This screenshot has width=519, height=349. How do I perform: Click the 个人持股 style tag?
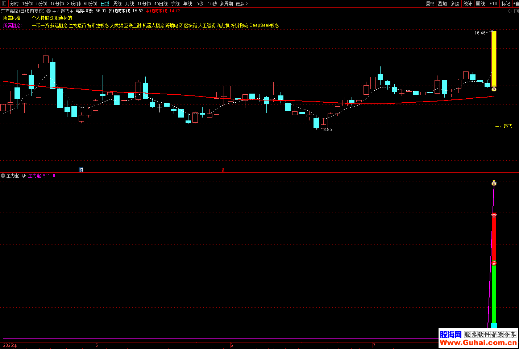click(40, 18)
